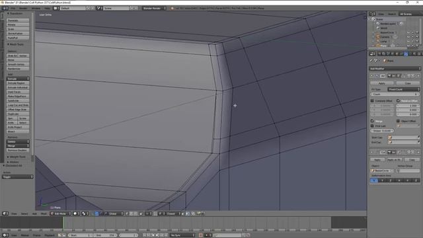The height and width of the screenshot is (238, 423).
Task: Disable the Relative Offset checkbox
Action: (398, 100)
